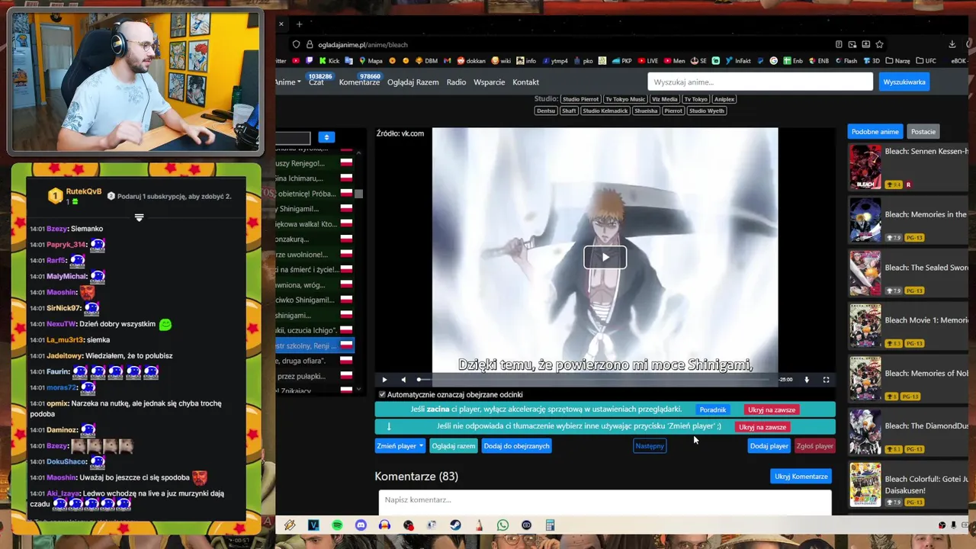Click 'Ukryj Komentarze' button
The image size is (976, 549).
[x=801, y=477]
